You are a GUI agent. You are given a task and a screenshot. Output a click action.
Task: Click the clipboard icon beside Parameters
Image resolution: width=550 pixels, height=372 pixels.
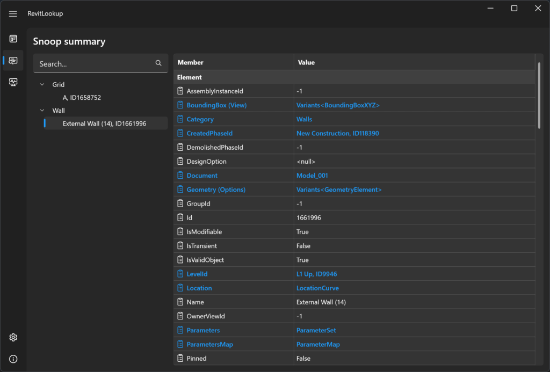[180, 330]
